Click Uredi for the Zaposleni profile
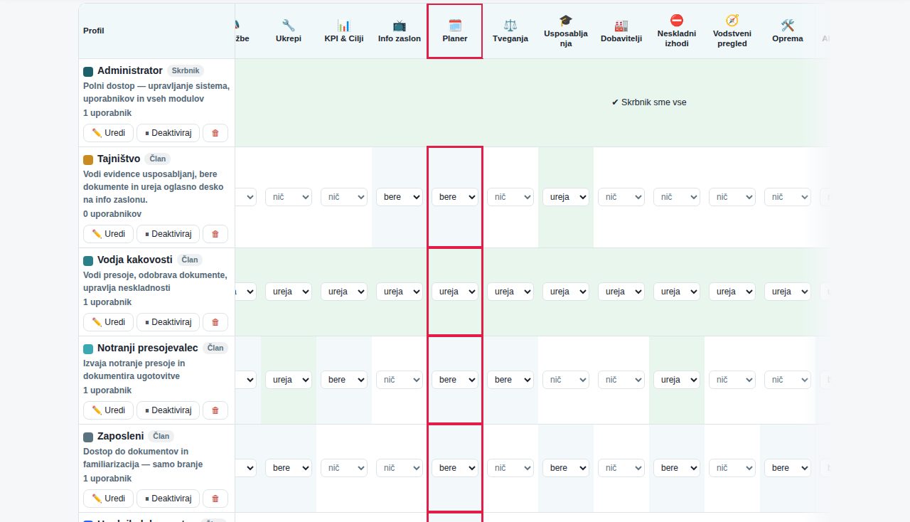The width and height of the screenshot is (910, 522). (x=108, y=499)
